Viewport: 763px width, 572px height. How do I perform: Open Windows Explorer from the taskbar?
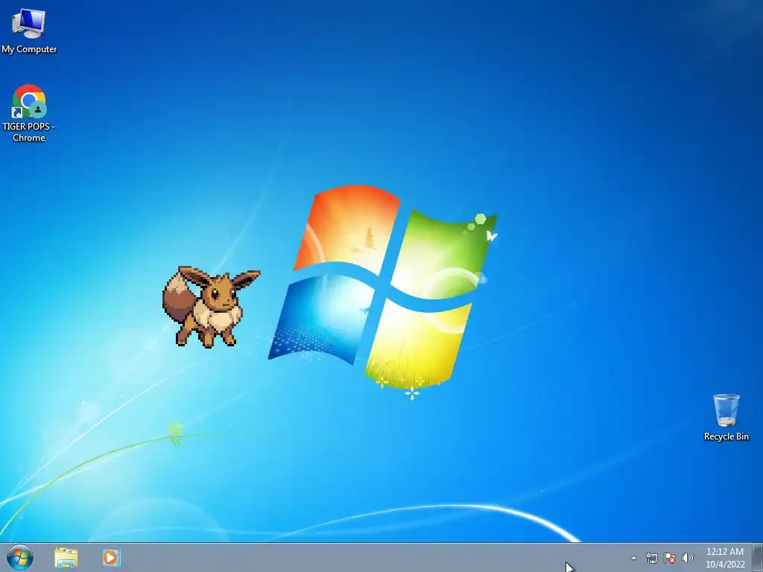[x=66, y=558]
